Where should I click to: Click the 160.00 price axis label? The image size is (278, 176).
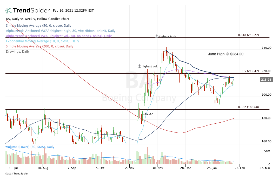coord(266,141)
